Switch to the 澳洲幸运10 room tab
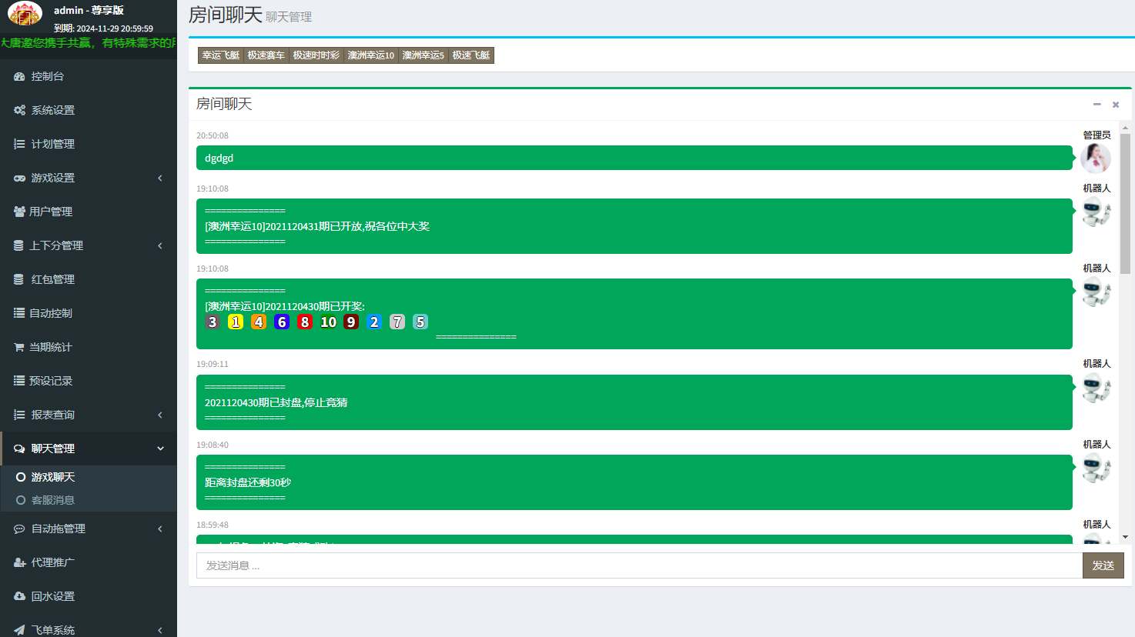 [x=370, y=55]
